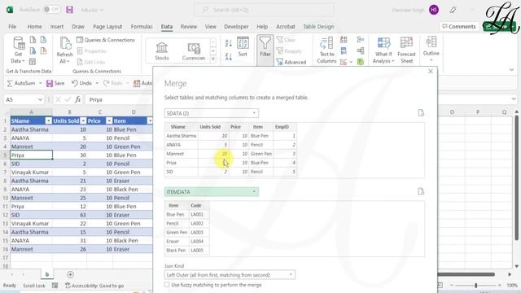
Task: Click the Advanced filter option
Action: coord(291,62)
